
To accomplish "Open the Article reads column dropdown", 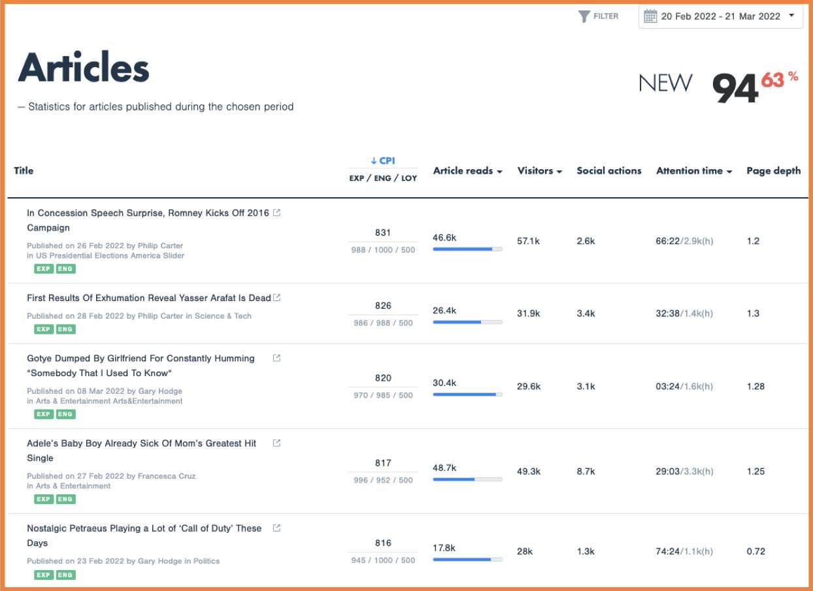I will coord(501,170).
